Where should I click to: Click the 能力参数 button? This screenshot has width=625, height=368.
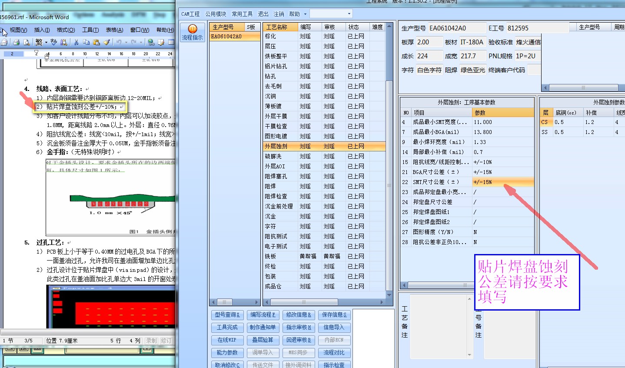227,352
